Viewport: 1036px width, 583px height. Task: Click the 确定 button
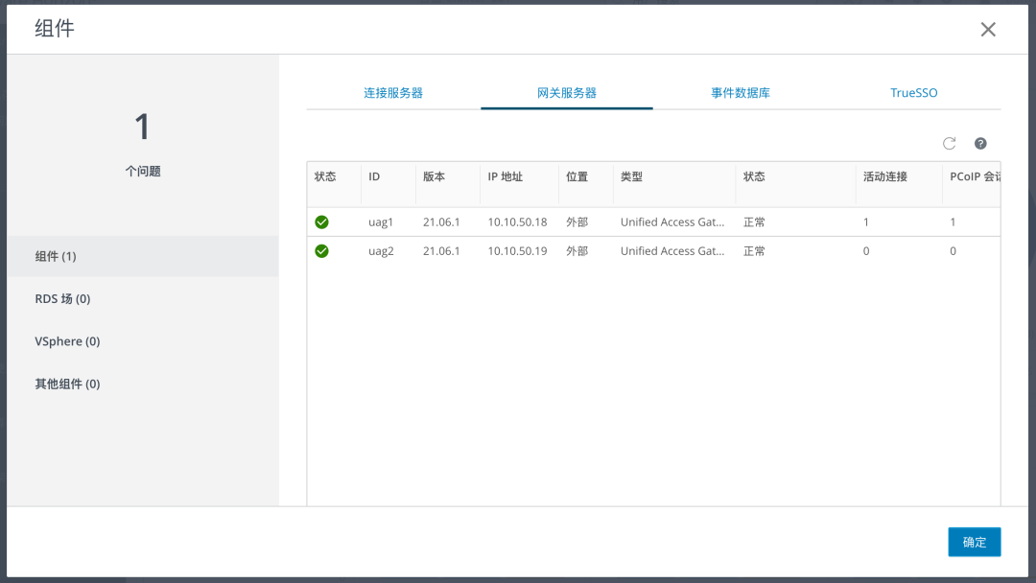click(x=974, y=542)
